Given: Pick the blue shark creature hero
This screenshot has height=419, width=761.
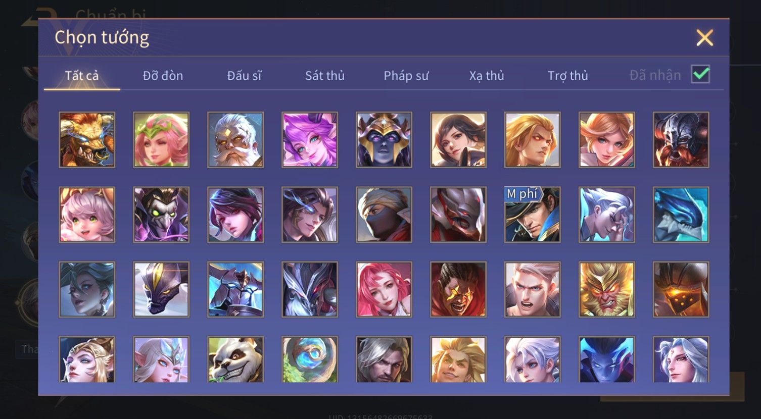Looking at the screenshot, I should coord(681,215).
